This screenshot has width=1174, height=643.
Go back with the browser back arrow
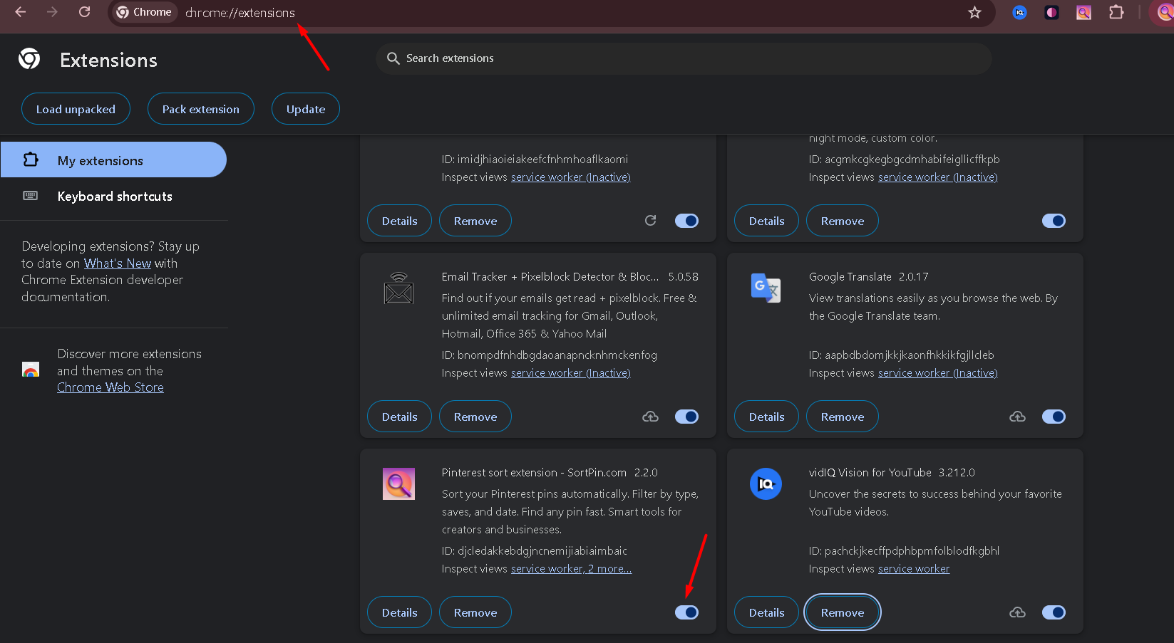[21, 12]
